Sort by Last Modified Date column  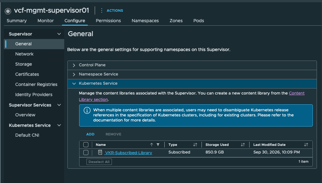point(306,145)
